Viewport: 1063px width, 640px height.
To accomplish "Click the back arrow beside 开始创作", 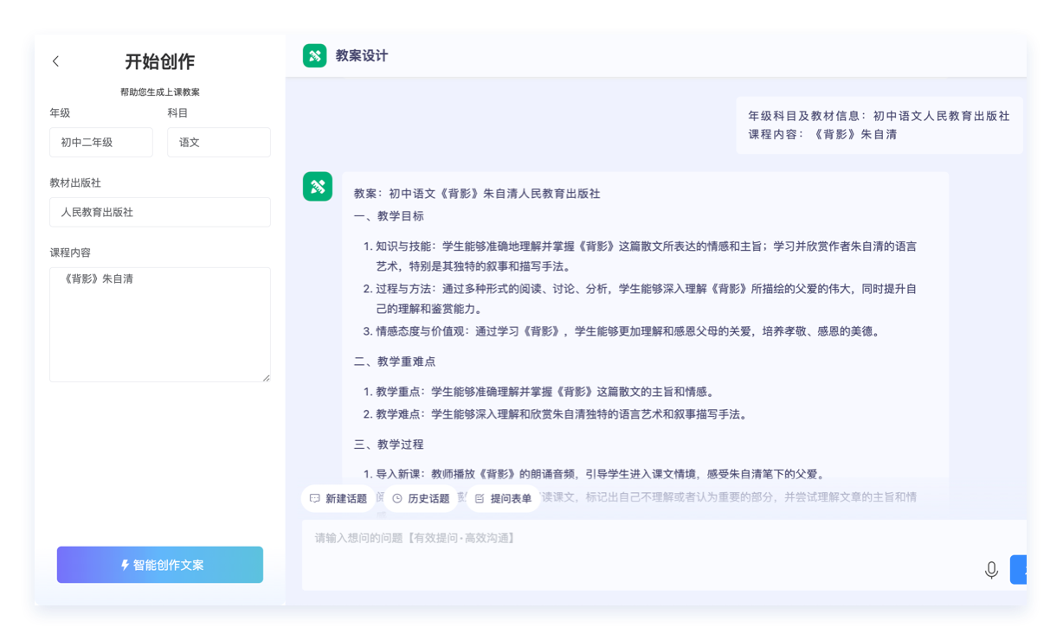I will 56,61.
